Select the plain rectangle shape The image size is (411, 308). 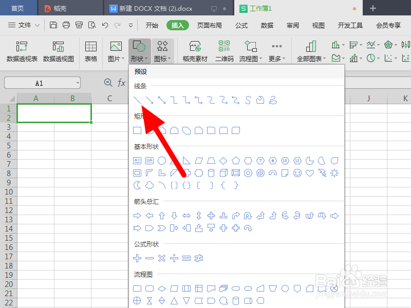click(137, 130)
